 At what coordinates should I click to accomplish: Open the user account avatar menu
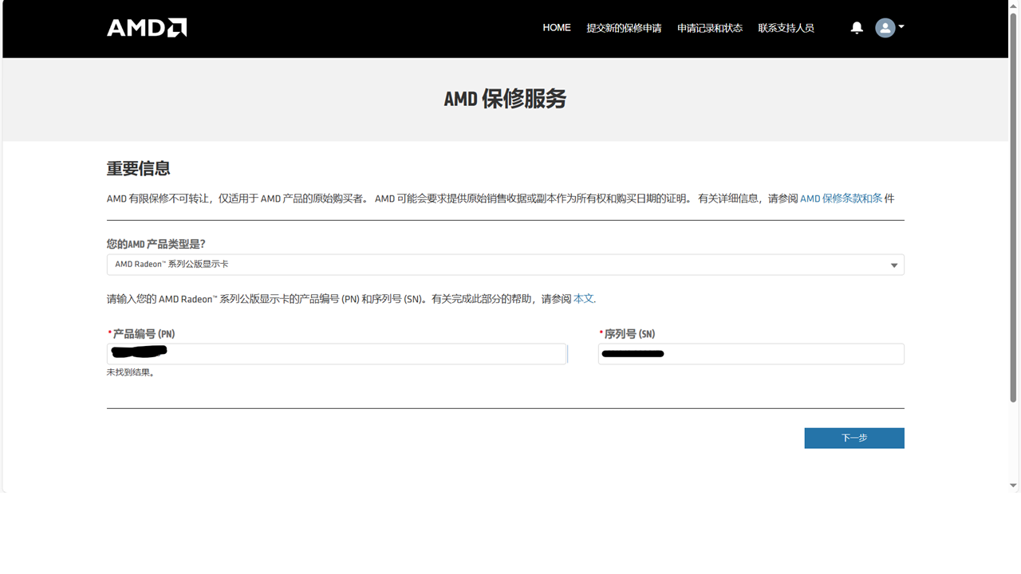885,28
